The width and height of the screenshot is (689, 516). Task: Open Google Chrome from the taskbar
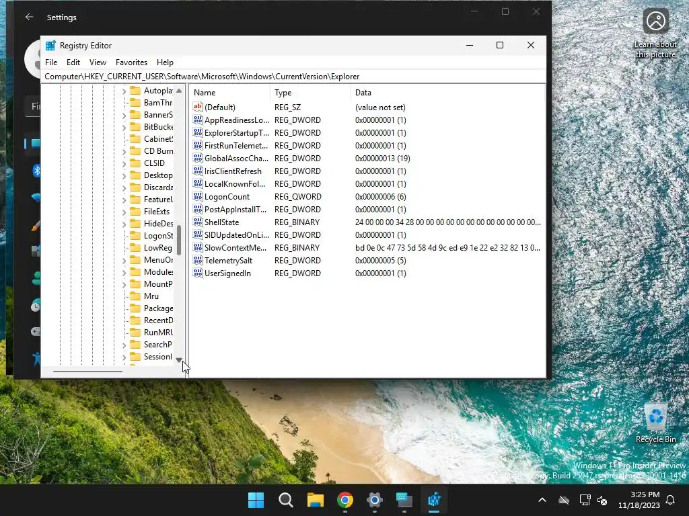(345, 500)
